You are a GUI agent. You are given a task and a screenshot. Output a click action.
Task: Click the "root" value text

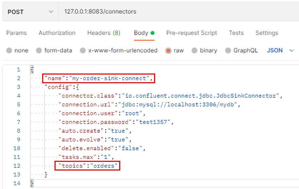(132, 113)
